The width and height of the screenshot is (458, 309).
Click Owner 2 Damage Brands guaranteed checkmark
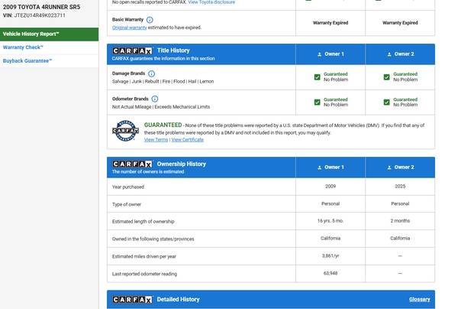coord(387,77)
